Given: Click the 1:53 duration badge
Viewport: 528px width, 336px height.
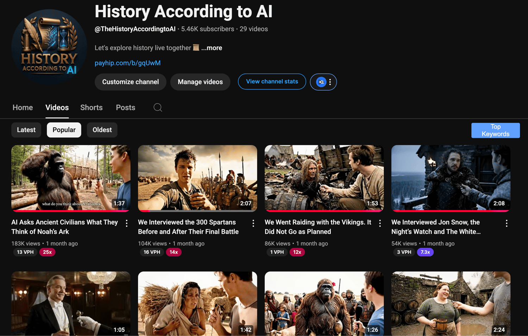Looking at the screenshot, I should (x=372, y=203).
